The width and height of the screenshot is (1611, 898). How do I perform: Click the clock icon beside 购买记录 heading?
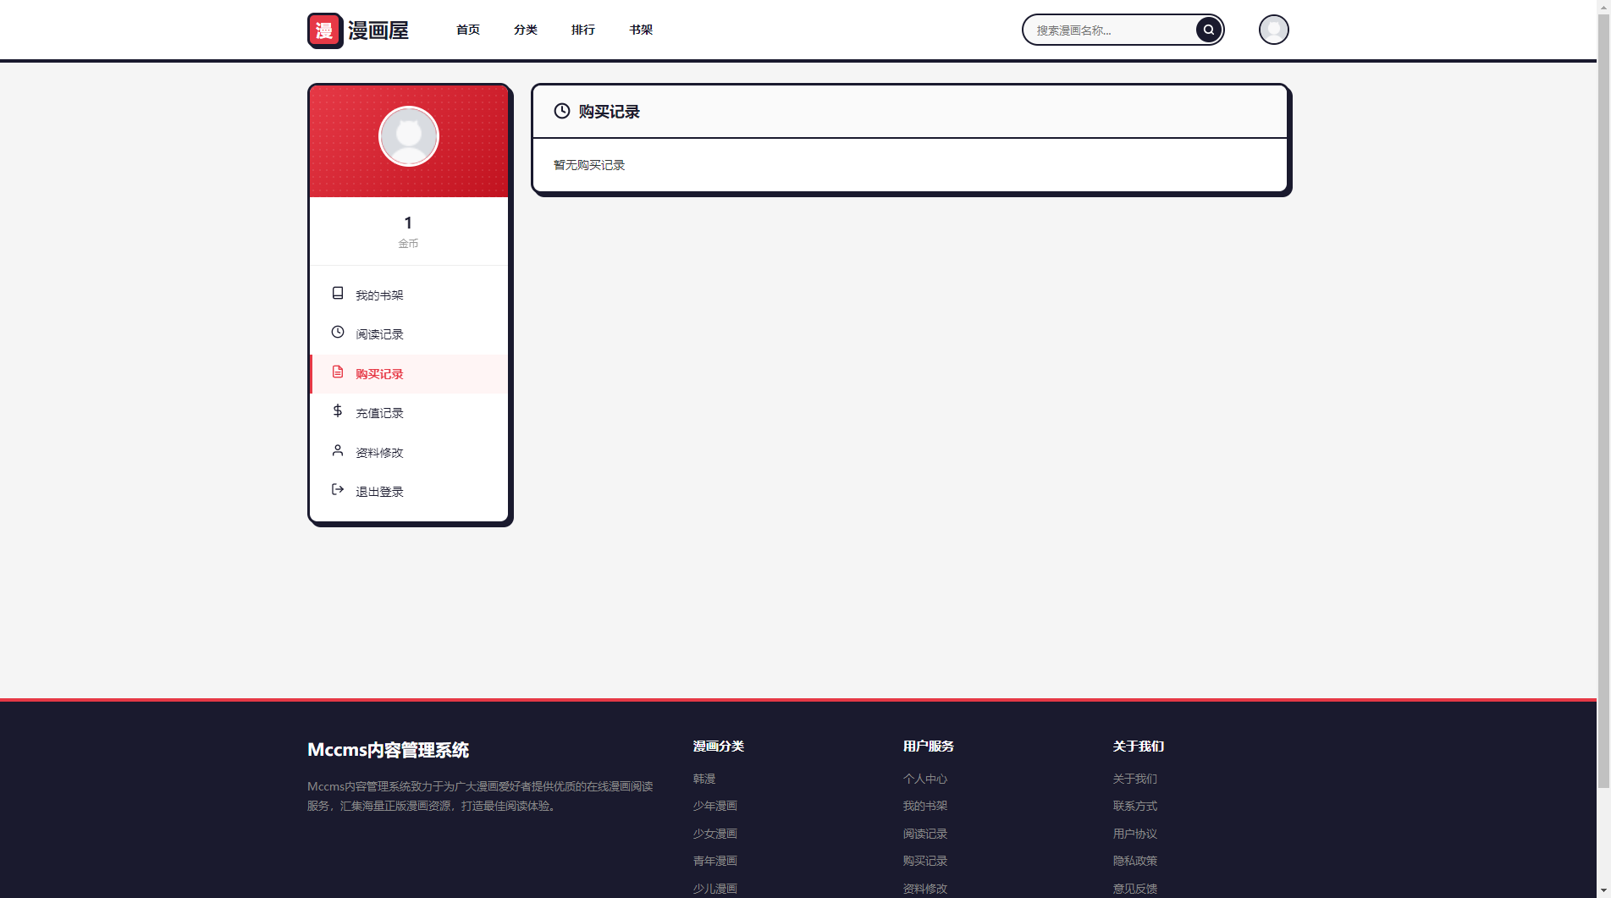[x=562, y=111]
